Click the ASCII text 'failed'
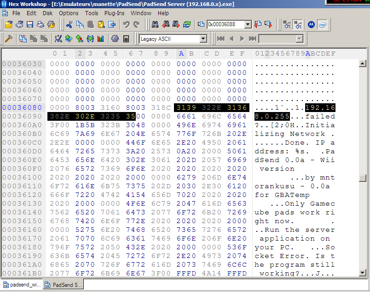Viewport: 370px width, 292px height. point(320,116)
